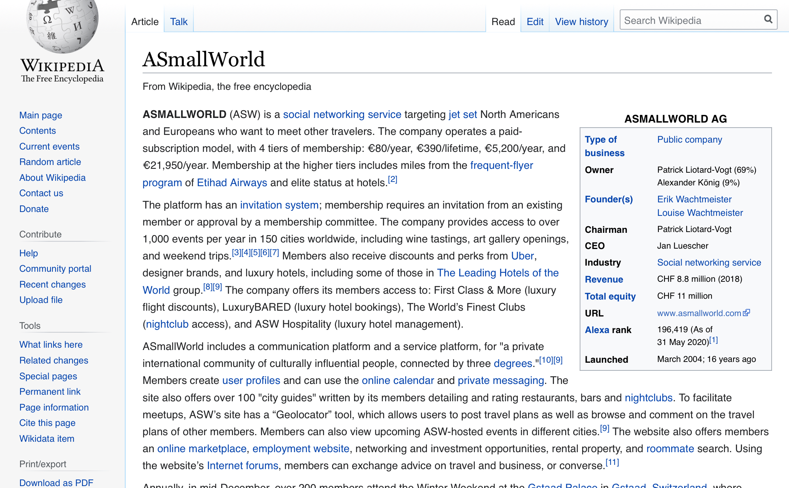
Task: Click the Revenue infobox label
Action: 604,279
